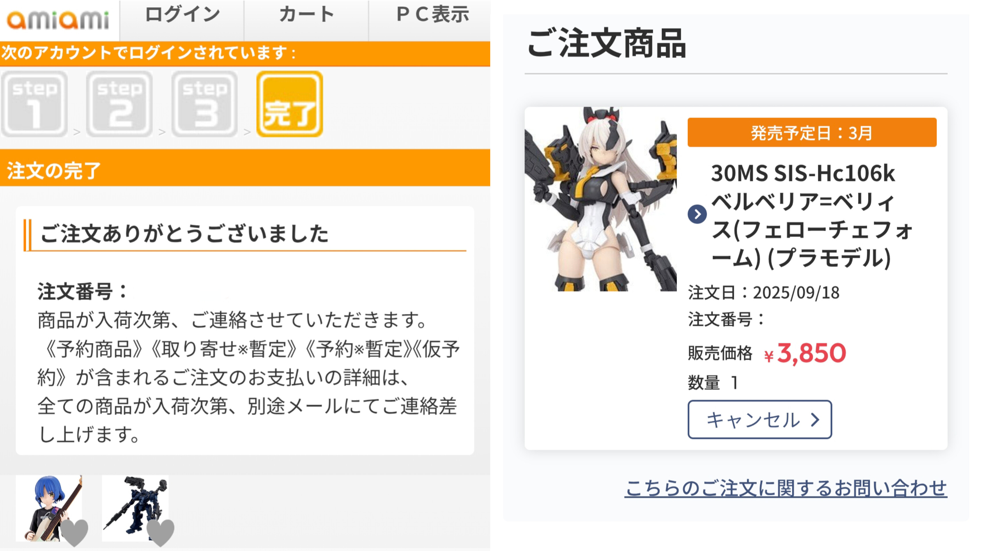Screen dimensions: 981x551
Task: Select the step 2 progress icon
Action: (120, 104)
